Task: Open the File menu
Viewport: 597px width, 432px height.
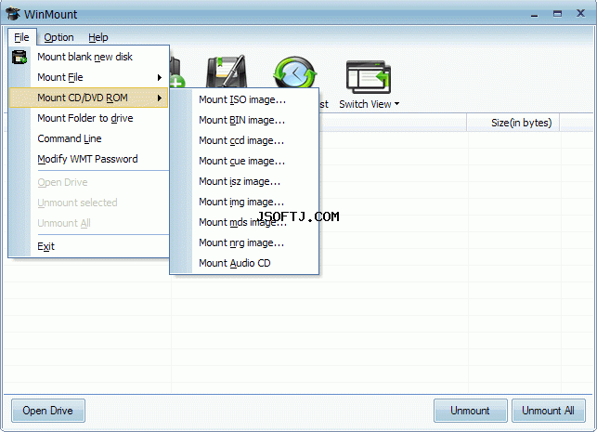Action: pyautogui.click(x=21, y=37)
